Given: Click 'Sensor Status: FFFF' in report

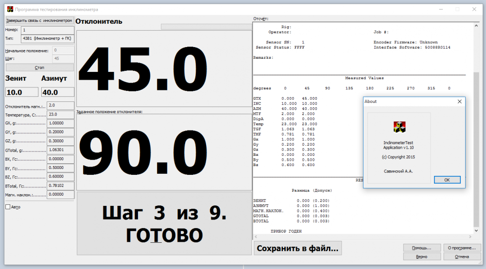Looking at the screenshot, I should click(x=280, y=48).
